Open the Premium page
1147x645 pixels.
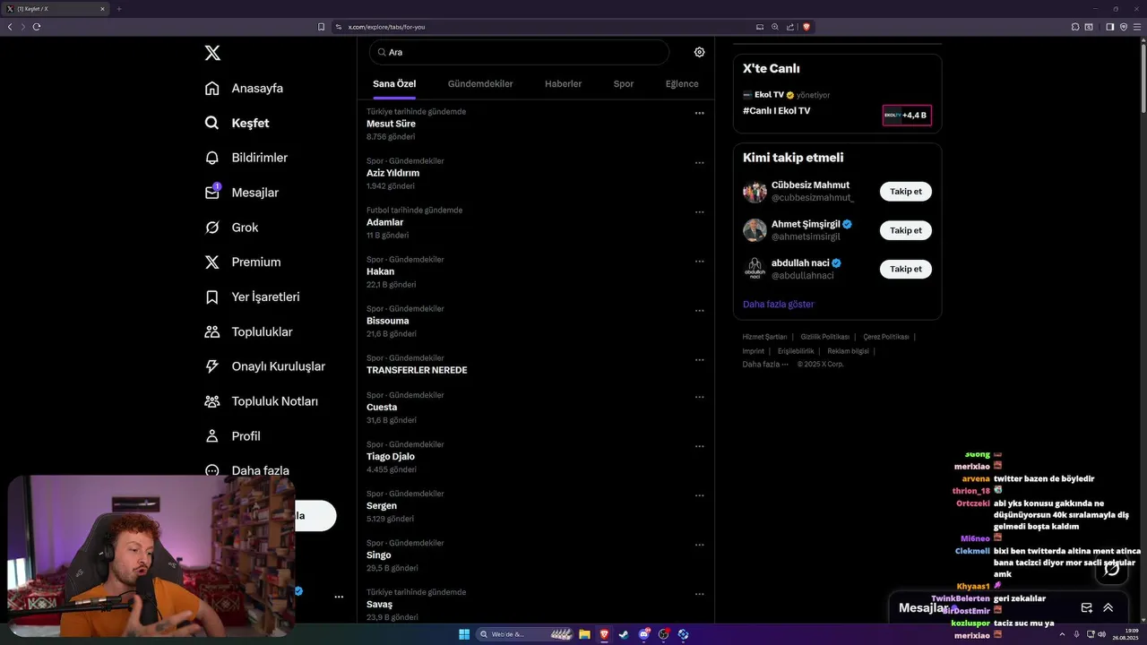[242, 262]
